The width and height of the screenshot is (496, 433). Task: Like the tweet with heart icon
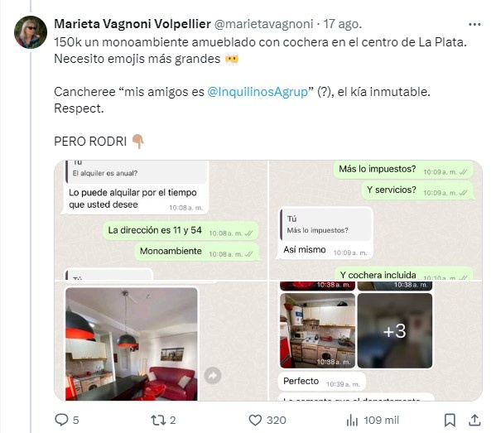pos(255,420)
